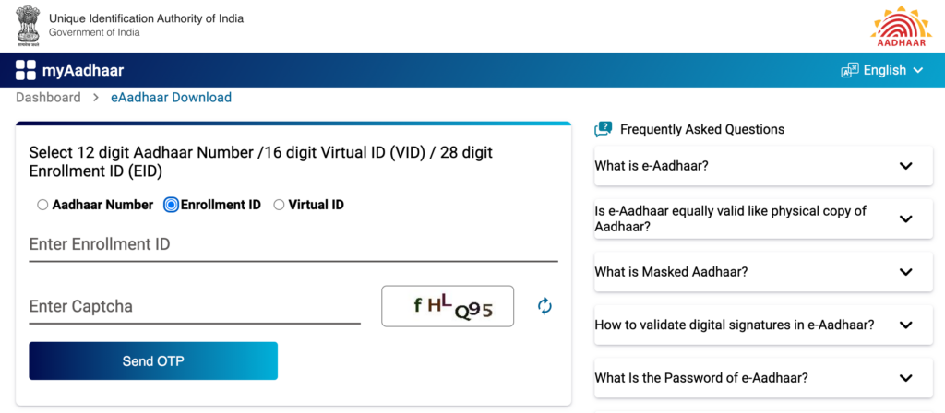Select the Aadhaar Number radio option

[42, 205]
